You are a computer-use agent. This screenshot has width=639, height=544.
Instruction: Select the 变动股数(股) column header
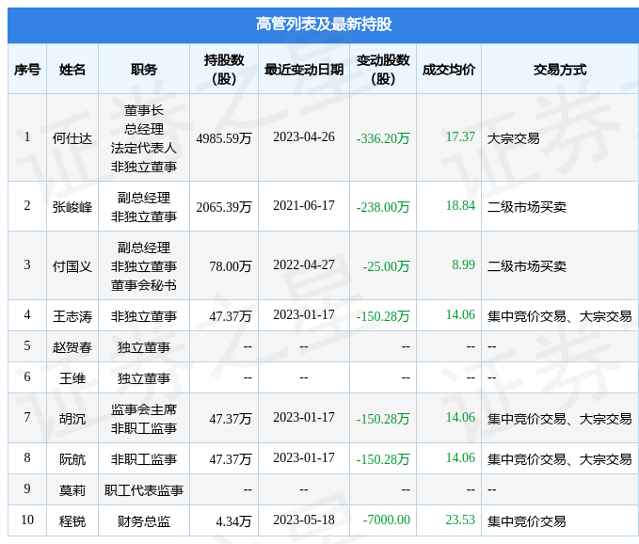[x=383, y=70]
